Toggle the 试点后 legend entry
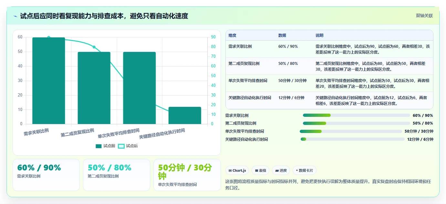Image resolution: width=446 pixels, height=204 pixels. tap(128, 146)
